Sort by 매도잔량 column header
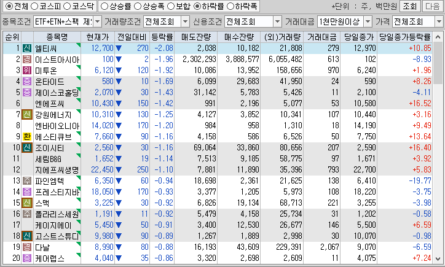Viewport: 445px width, 267px height. click(196, 37)
